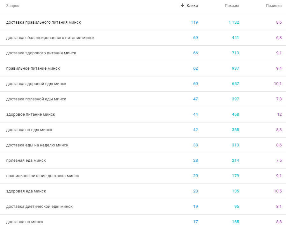Viewport: 286px width, 227px height.
Task: Click the Запрос column header
Action: (x=13, y=6)
